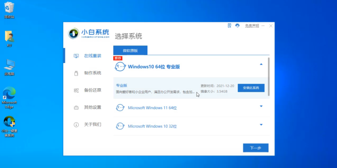Switch to the 微软原版 tab

130,50
